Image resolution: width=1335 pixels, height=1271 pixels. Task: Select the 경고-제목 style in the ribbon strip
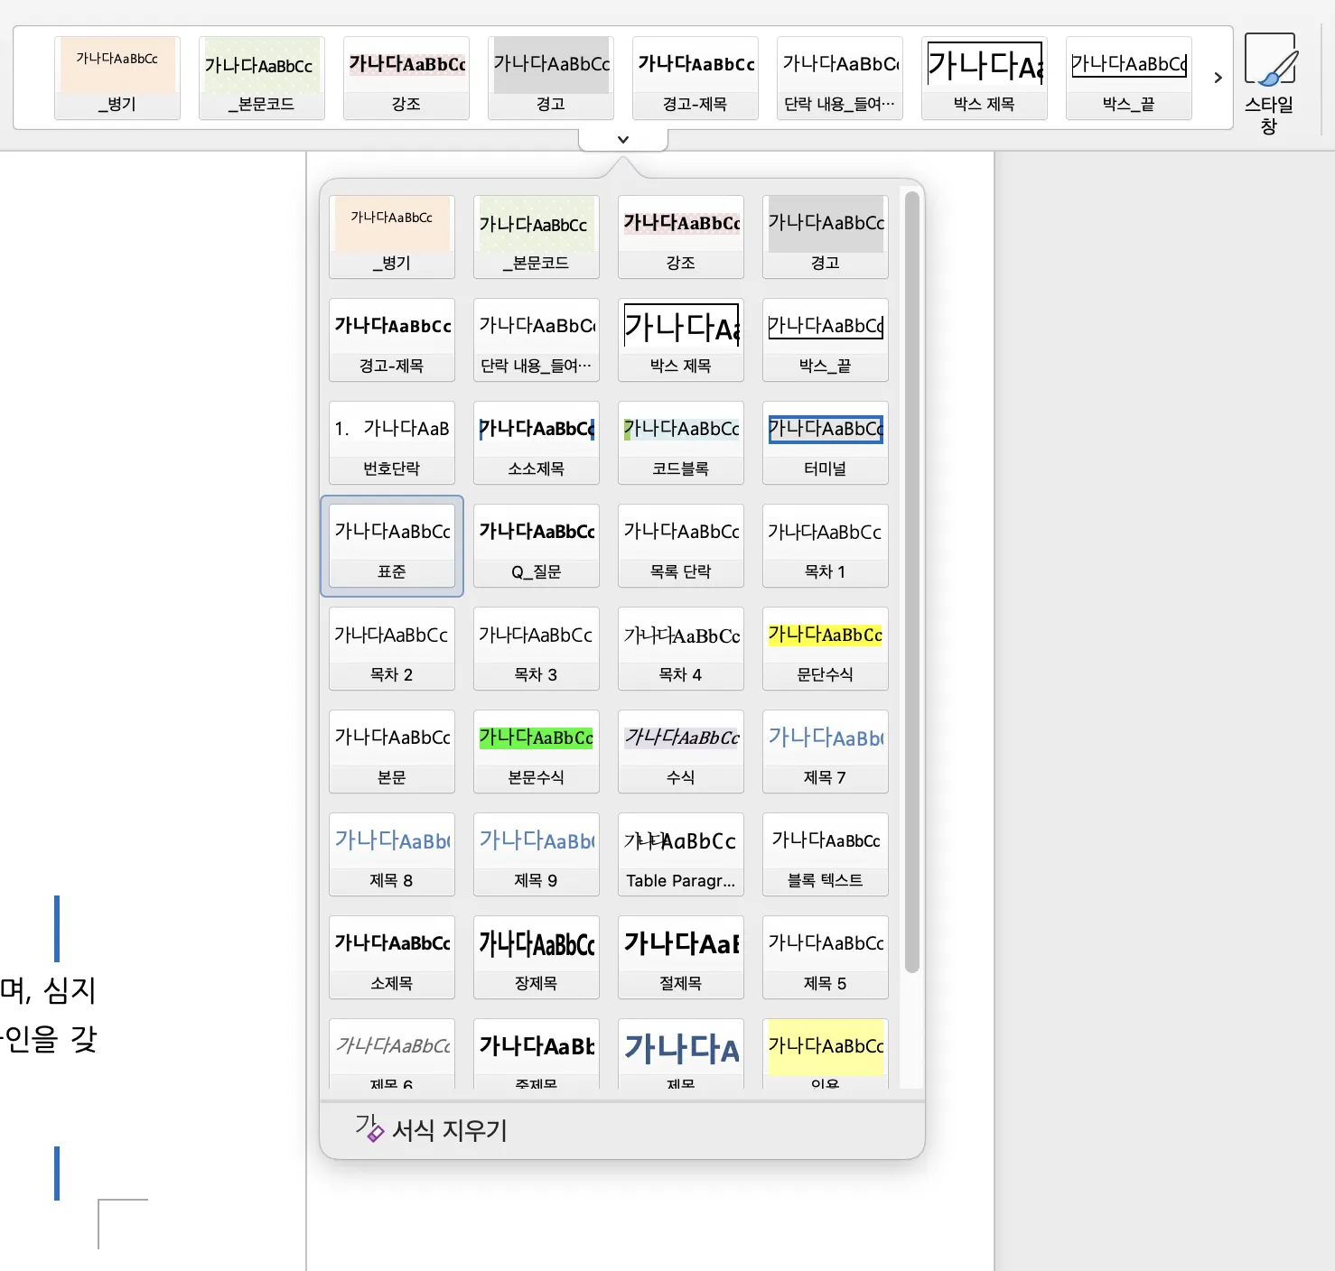point(696,79)
